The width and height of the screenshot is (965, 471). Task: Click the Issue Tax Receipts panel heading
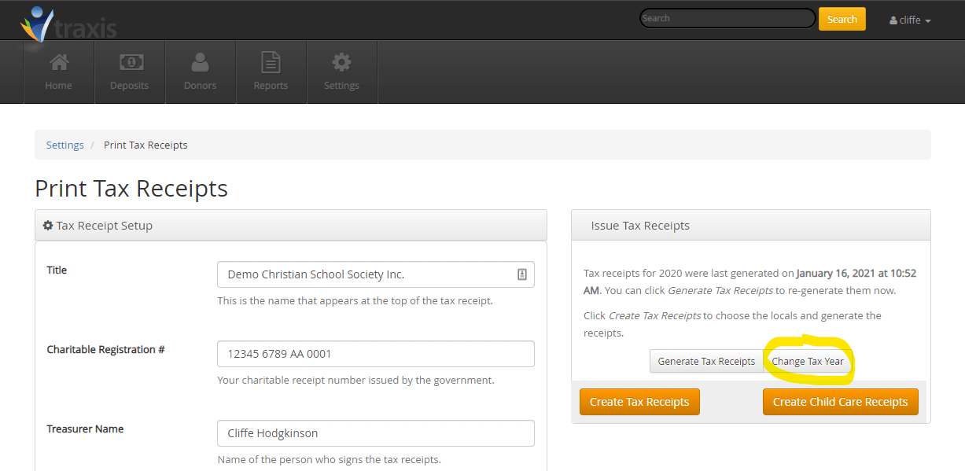point(640,226)
